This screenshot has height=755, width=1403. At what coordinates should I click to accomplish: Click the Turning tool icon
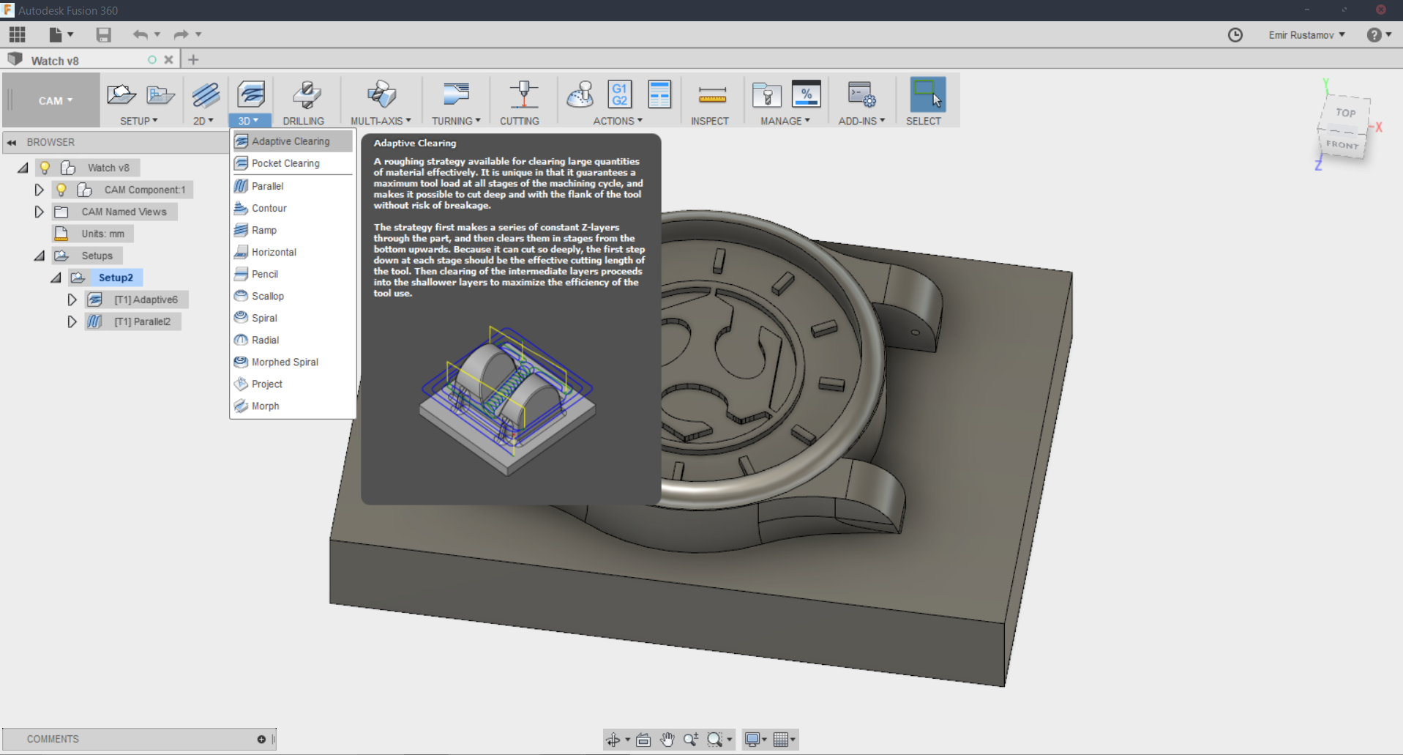(456, 94)
